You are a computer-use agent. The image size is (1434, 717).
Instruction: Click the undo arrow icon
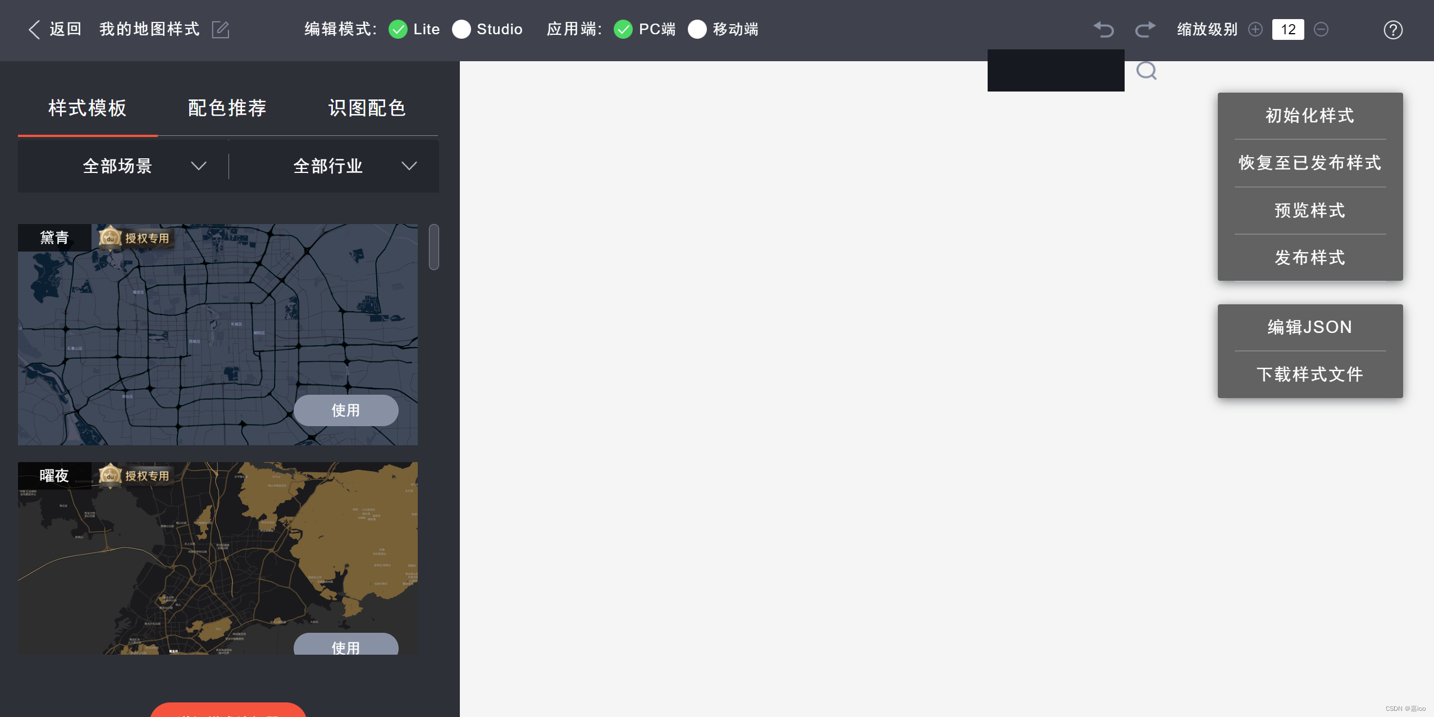(1103, 29)
